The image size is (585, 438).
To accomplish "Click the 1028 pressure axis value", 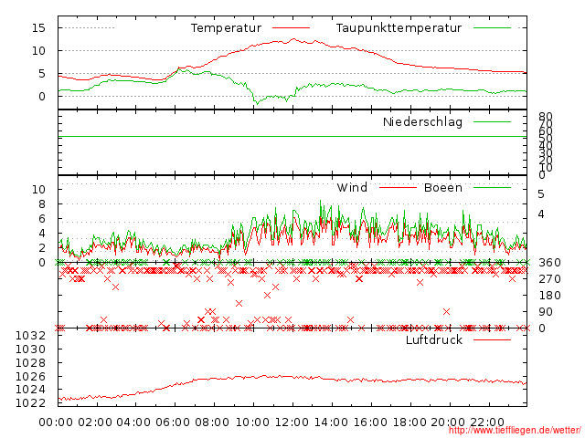I will click(x=30, y=363).
